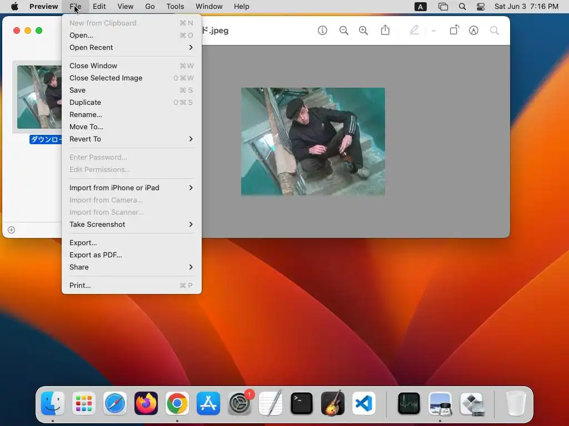569x426 pixels.
Task: Expand the Revert To submenu
Action: click(x=131, y=139)
